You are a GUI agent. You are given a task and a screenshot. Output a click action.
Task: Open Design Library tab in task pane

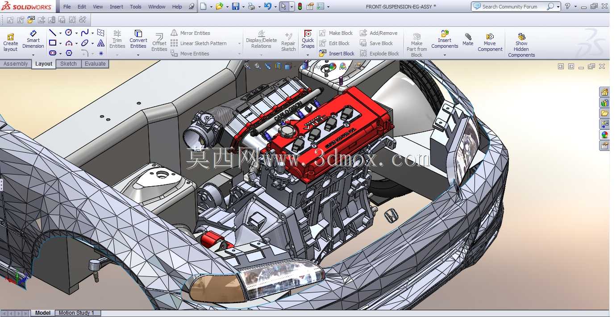coord(604,103)
